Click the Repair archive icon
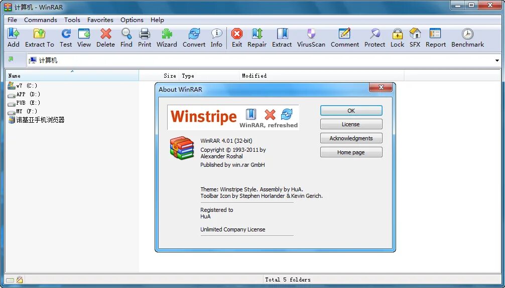The image size is (505, 288). [257, 34]
